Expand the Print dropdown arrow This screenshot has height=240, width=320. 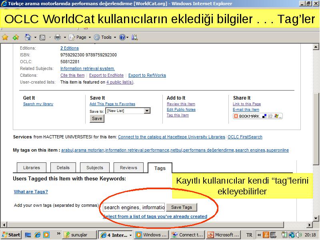[x=65, y=37]
